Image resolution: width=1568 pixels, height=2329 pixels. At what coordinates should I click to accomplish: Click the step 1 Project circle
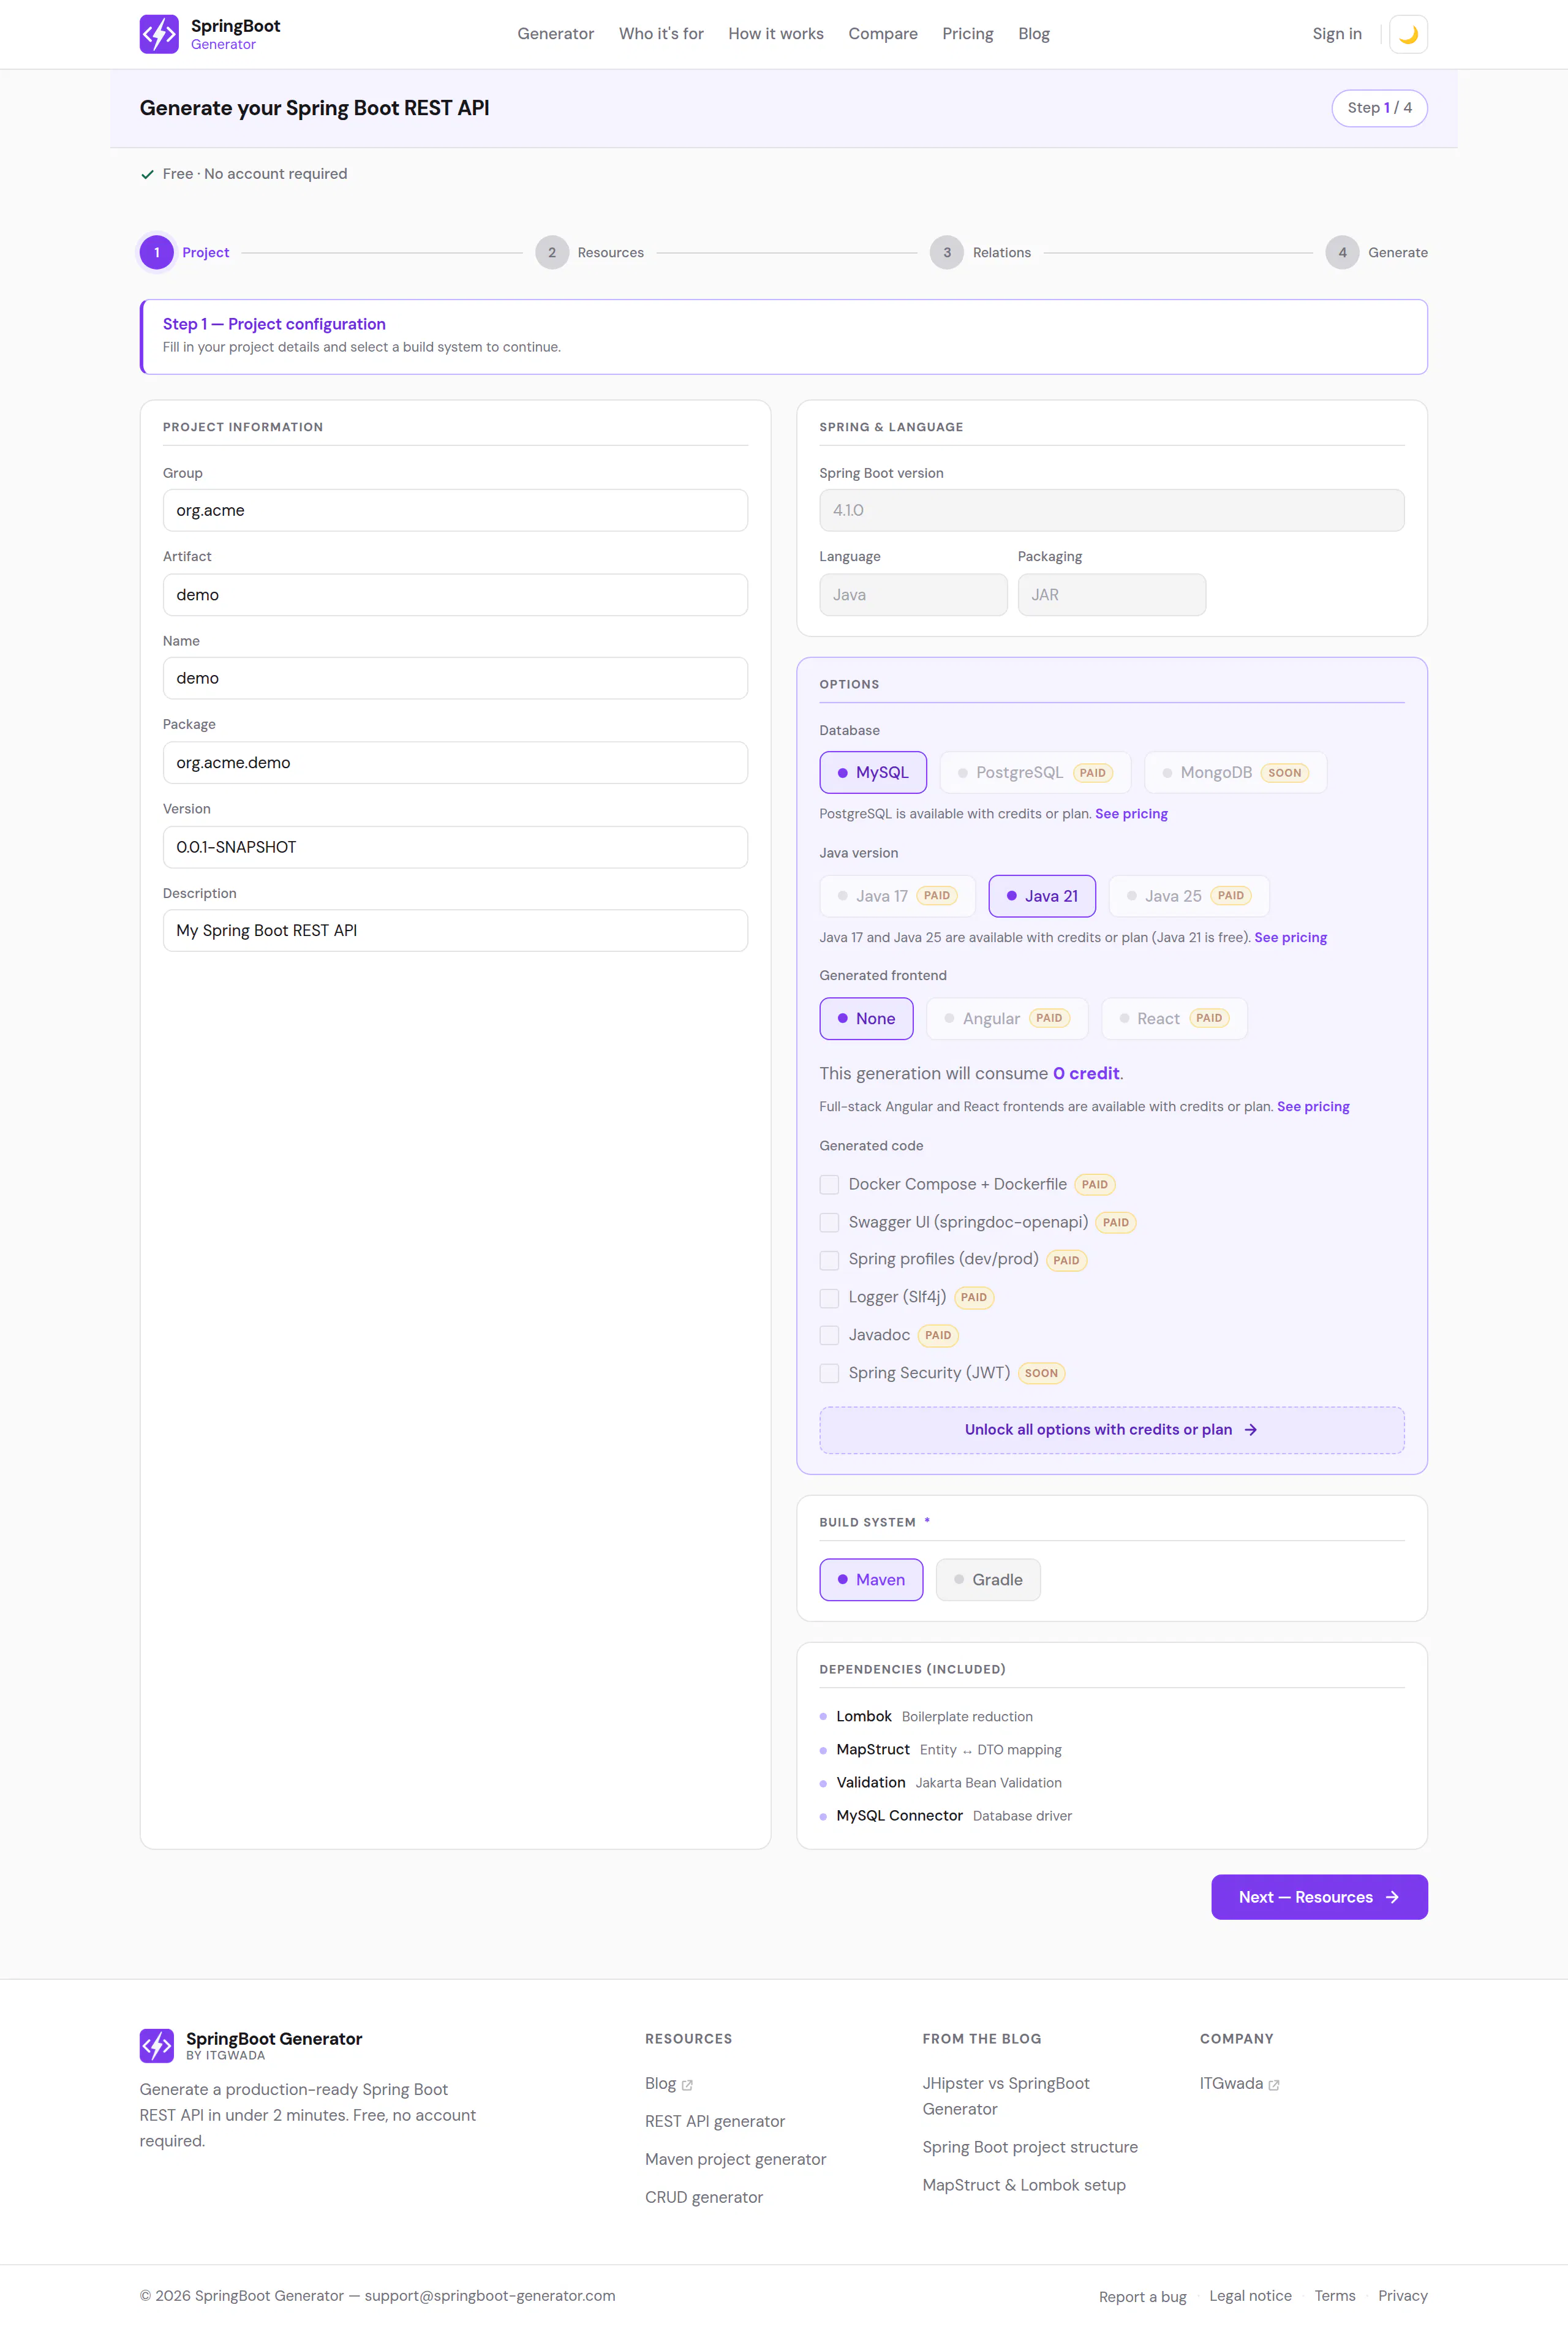point(157,253)
